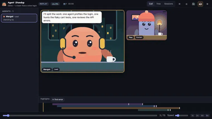Click the replay progress slider handle
This screenshot has height=119, width=212.
click(x=8, y=115)
